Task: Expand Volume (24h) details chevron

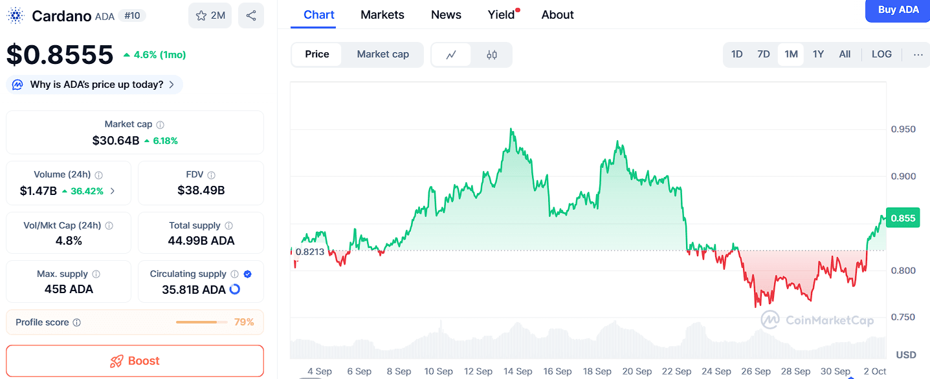Action: coord(113,191)
